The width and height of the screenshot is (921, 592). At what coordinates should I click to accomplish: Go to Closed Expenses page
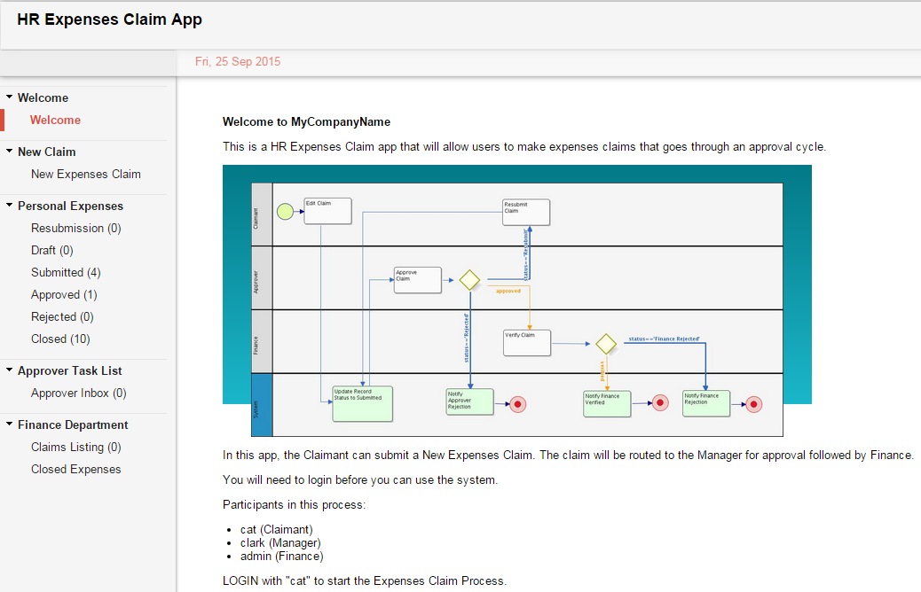(75, 469)
